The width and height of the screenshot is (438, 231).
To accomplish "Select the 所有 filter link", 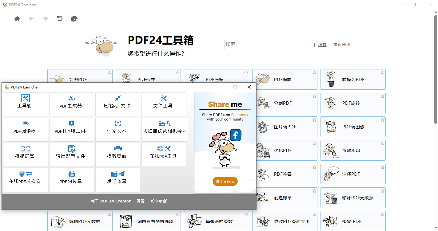I will click(x=322, y=45).
